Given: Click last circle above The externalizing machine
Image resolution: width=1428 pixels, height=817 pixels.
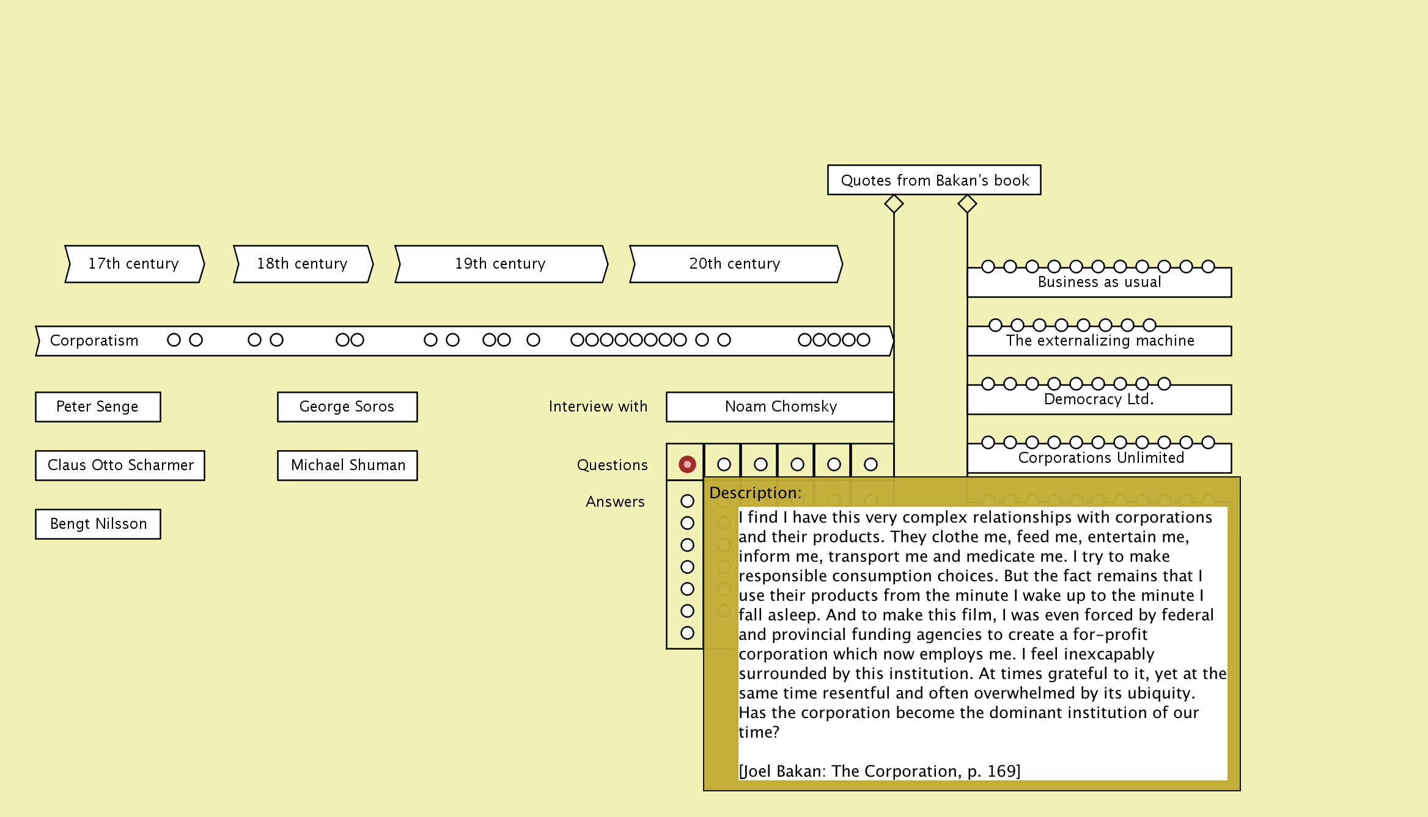Looking at the screenshot, I should tap(1149, 325).
